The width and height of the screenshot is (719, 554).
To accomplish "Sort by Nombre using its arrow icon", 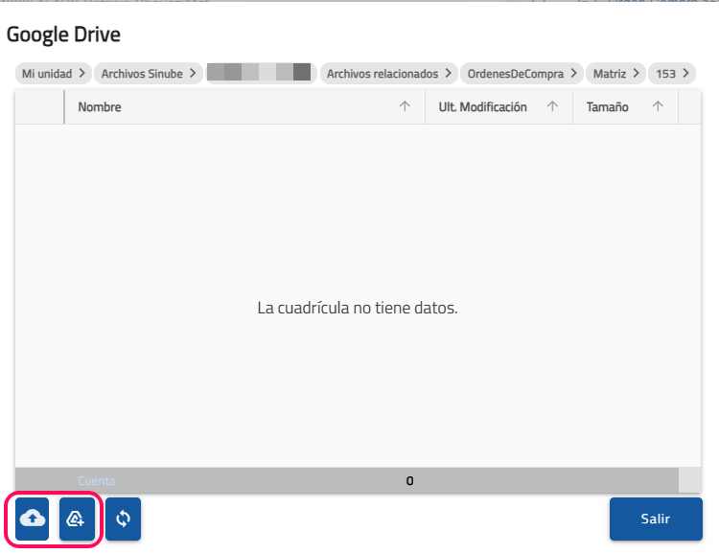I will click(x=405, y=106).
